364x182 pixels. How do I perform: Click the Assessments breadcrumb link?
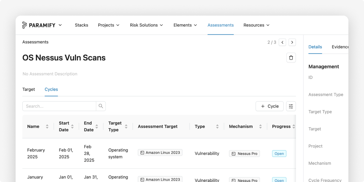tap(35, 42)
